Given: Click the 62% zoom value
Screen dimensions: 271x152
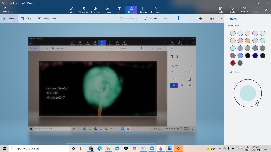Looking at the screenshot, I should click(212, 18).
